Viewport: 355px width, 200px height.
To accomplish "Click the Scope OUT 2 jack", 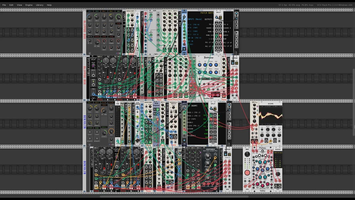I will tap(275, 141).
